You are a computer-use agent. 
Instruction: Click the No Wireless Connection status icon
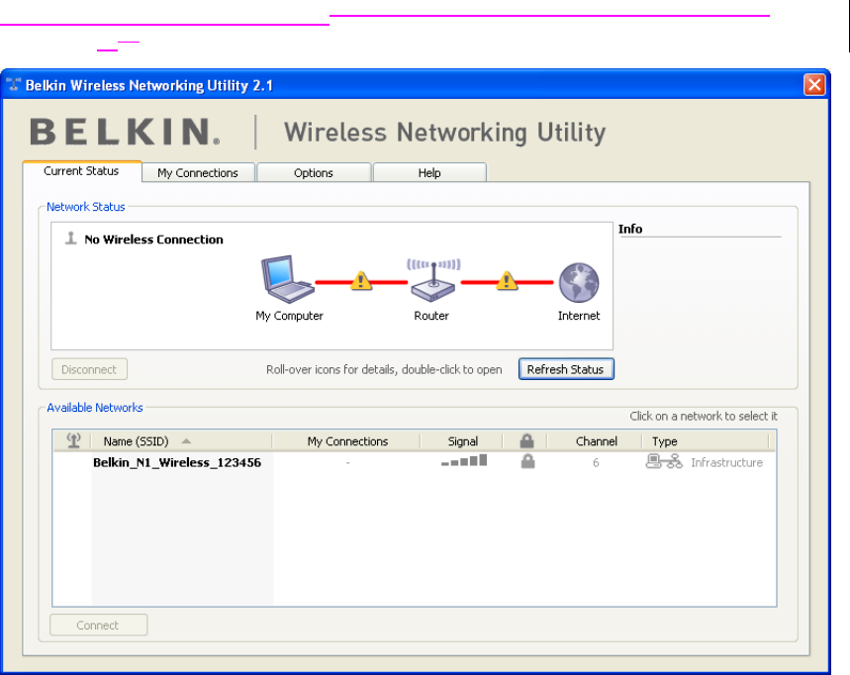(70, 238)
